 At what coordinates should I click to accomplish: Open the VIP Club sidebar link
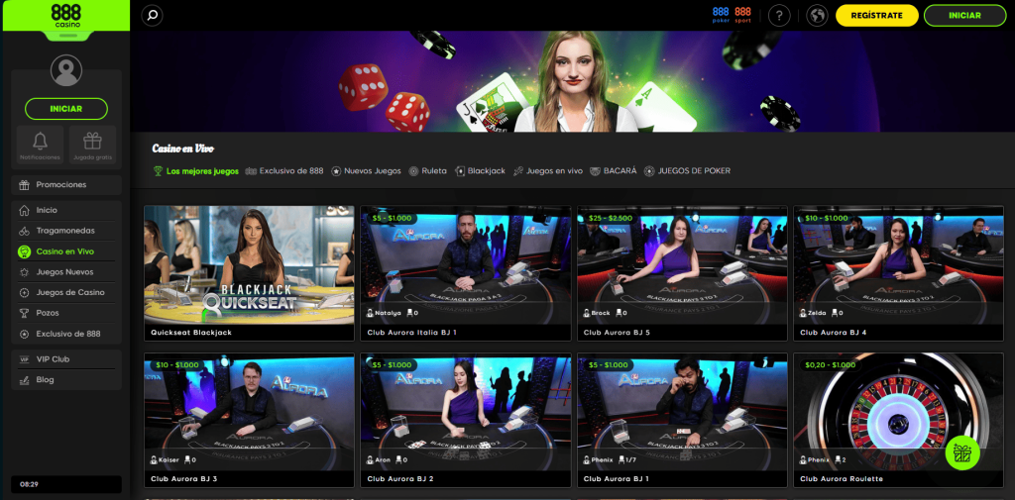[x=66, y=359]
